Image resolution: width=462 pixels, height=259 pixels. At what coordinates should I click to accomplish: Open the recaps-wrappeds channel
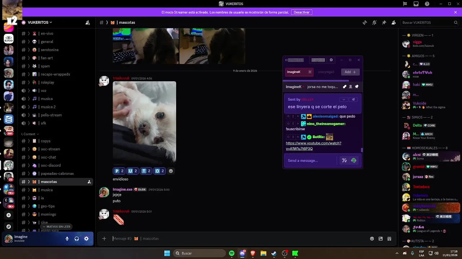[x=56, y=74]
